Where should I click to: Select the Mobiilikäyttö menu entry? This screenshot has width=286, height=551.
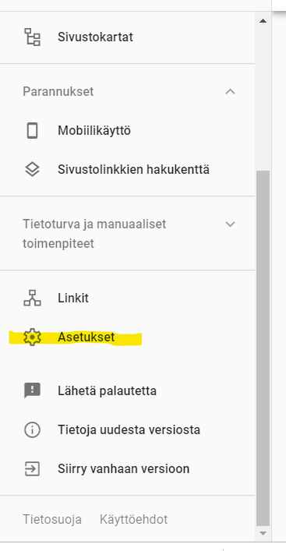tap(128, 131)
